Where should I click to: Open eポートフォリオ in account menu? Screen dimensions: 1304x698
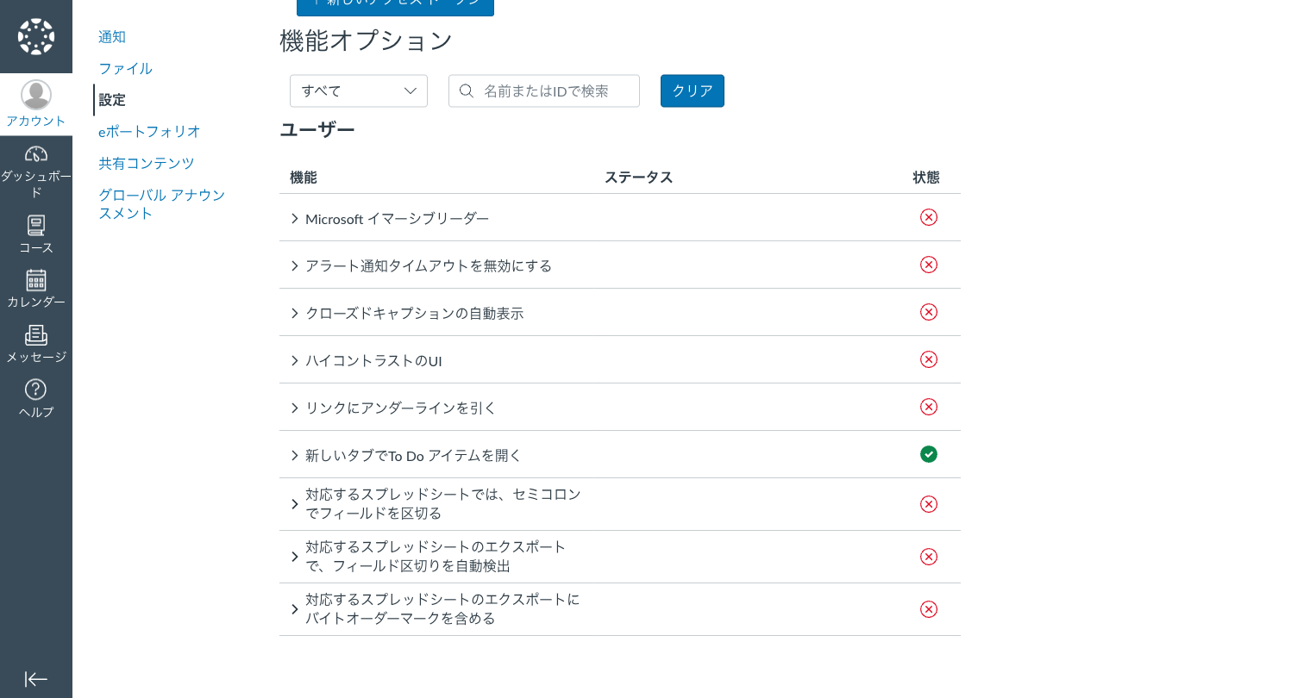coord(149,132)
